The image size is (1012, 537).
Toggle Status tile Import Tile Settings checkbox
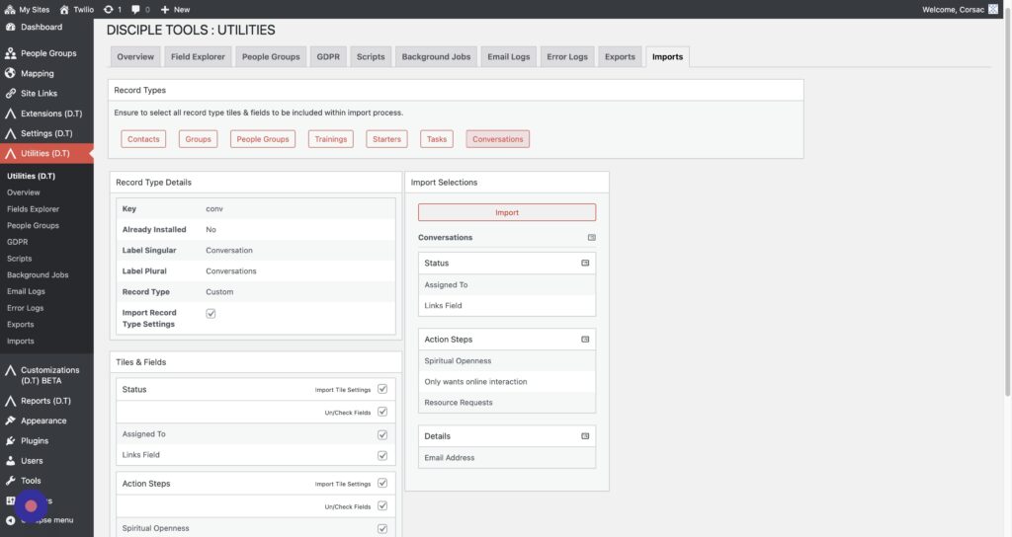tap(382, 389)
